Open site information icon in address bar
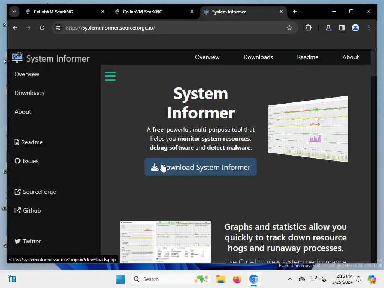384x288 pixels. coord(58,28)
